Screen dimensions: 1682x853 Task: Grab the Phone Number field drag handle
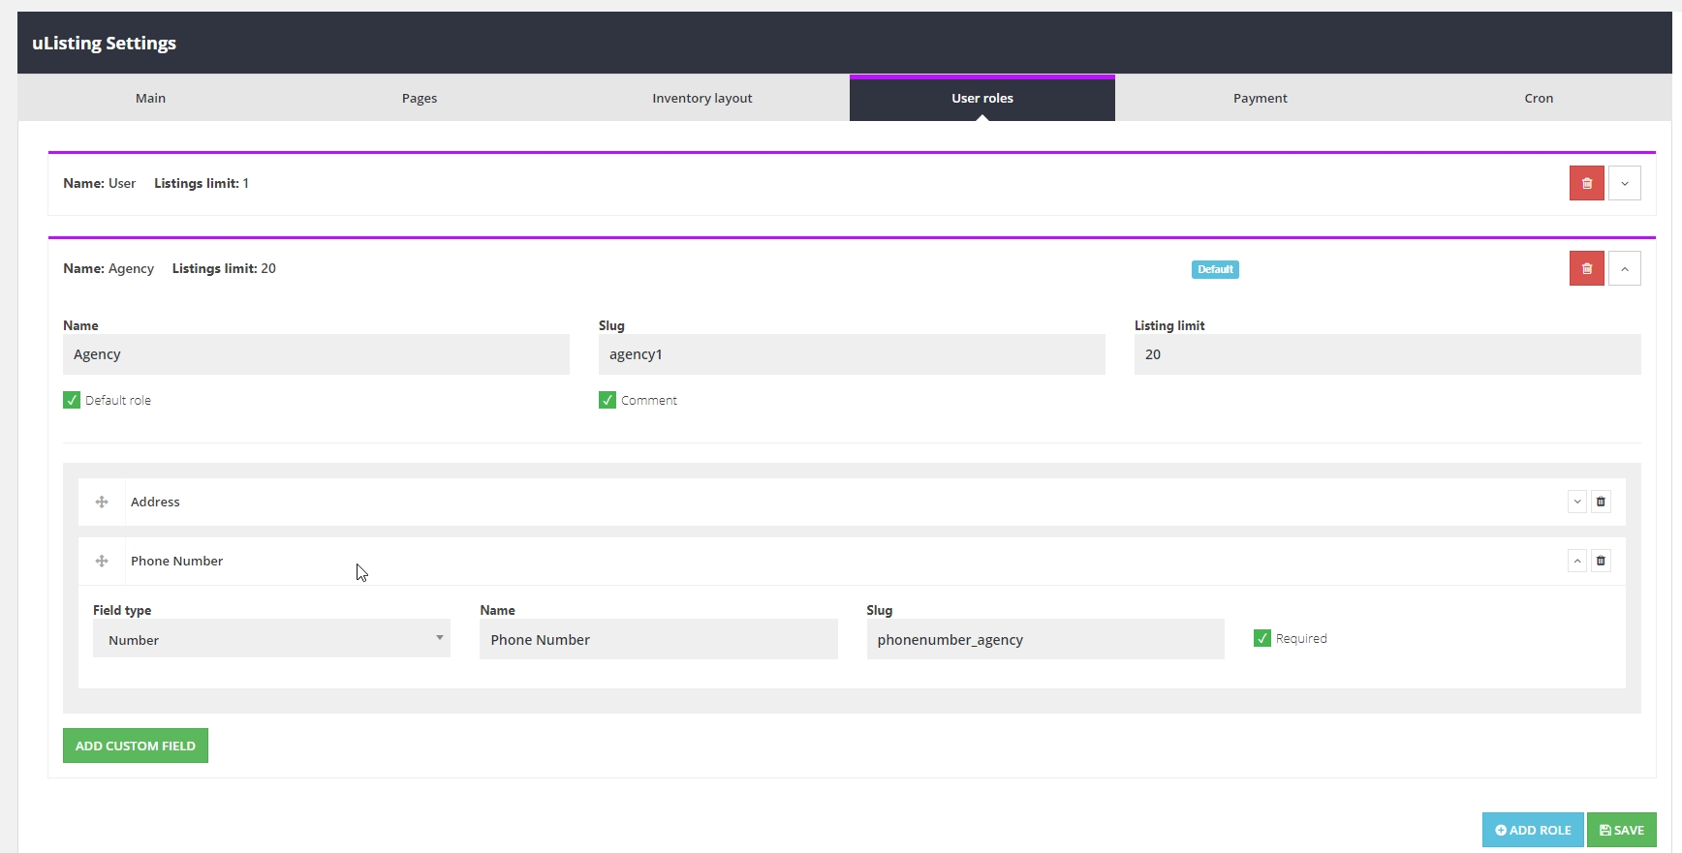coord(102,561)
